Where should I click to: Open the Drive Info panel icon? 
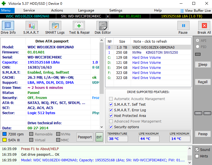pyautogui.click(x=8, y=26)
